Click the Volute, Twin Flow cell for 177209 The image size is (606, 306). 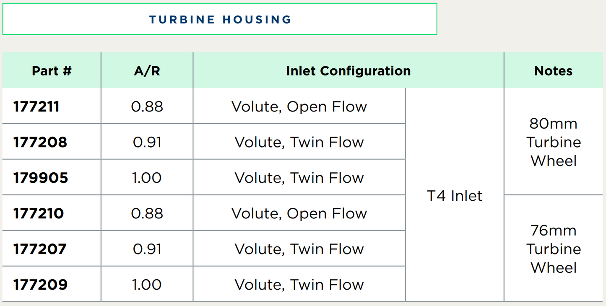299,285
